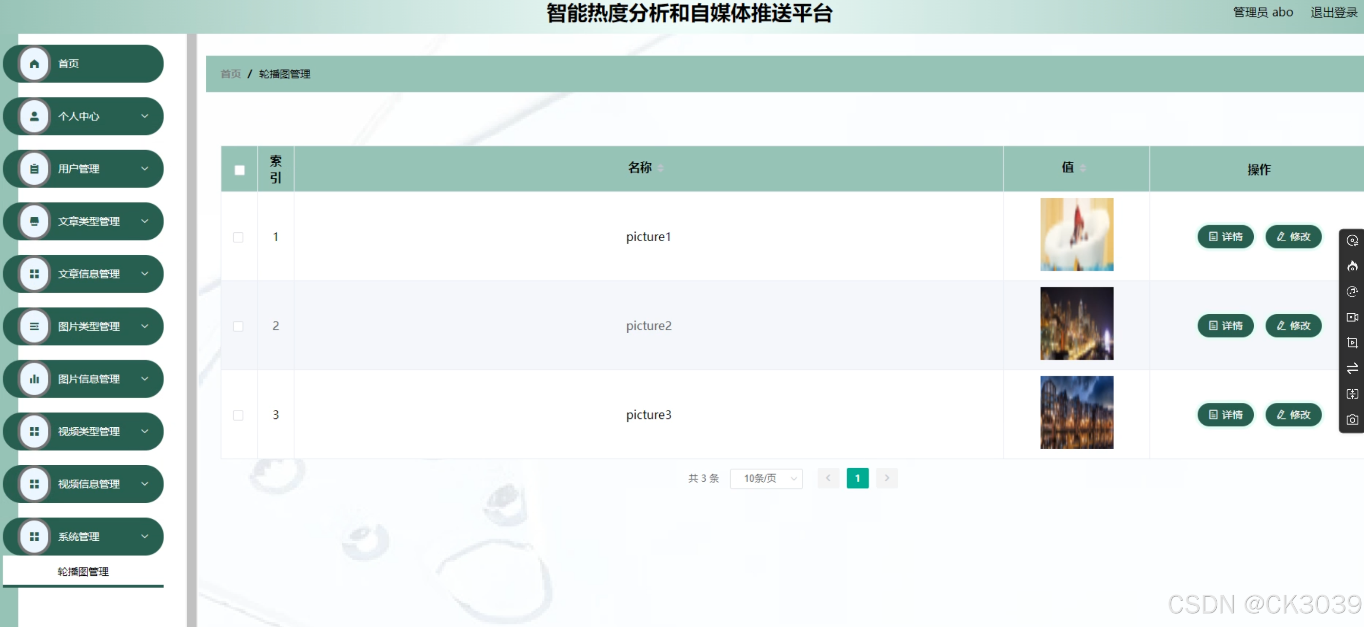Select the 视频类型管理 grid icon
Viewport: 1364px width, 627px height.
tap(35, 431)
